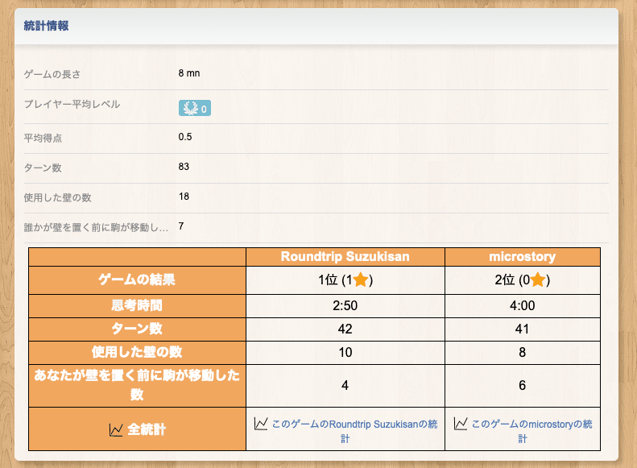The image size is (637, 468).
Task: Open このゲームのRoundtrip Suzukisanの統計 link
Action: (354, 431)
